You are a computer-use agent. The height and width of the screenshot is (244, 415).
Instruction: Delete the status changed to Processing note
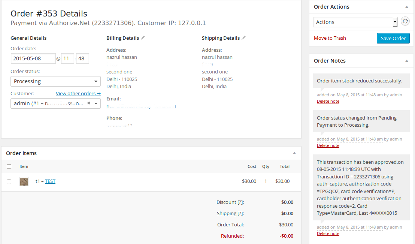(328, 145)
